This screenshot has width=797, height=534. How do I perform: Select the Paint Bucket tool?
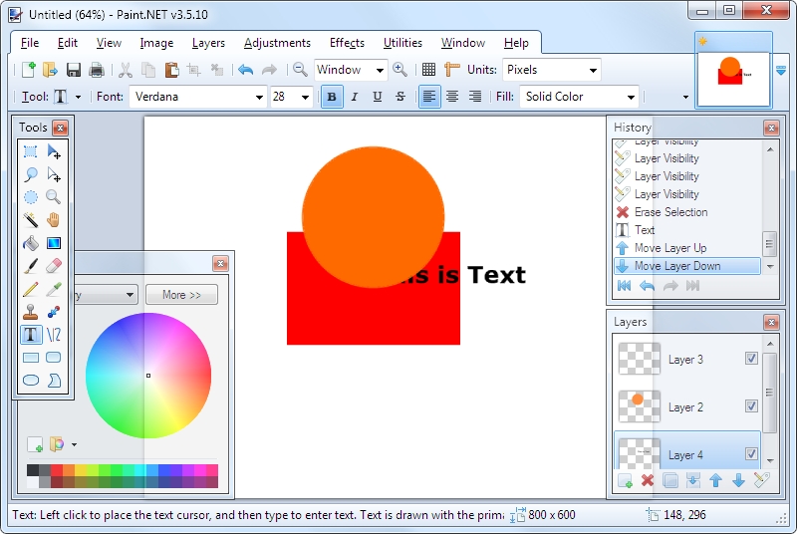point(31,243)
